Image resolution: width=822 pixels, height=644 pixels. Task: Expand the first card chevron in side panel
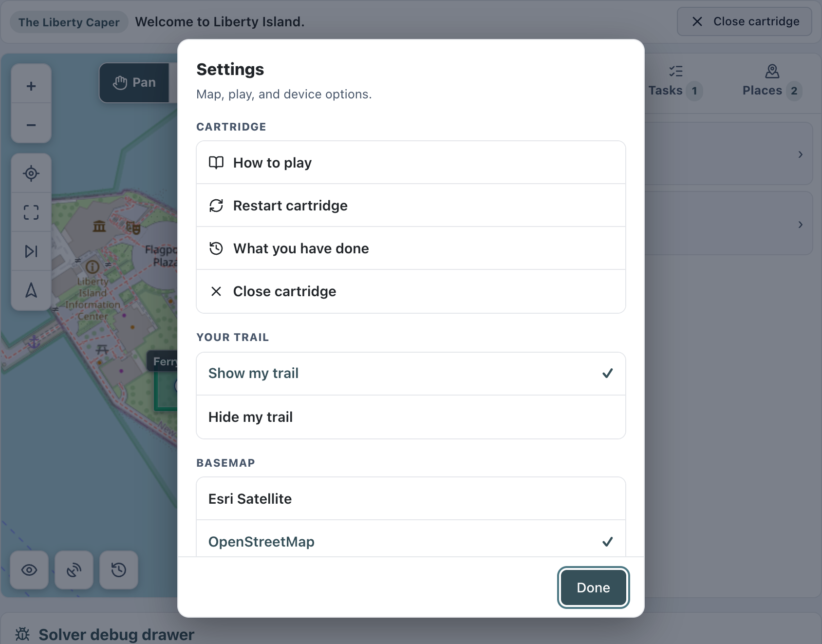(800, 154)
